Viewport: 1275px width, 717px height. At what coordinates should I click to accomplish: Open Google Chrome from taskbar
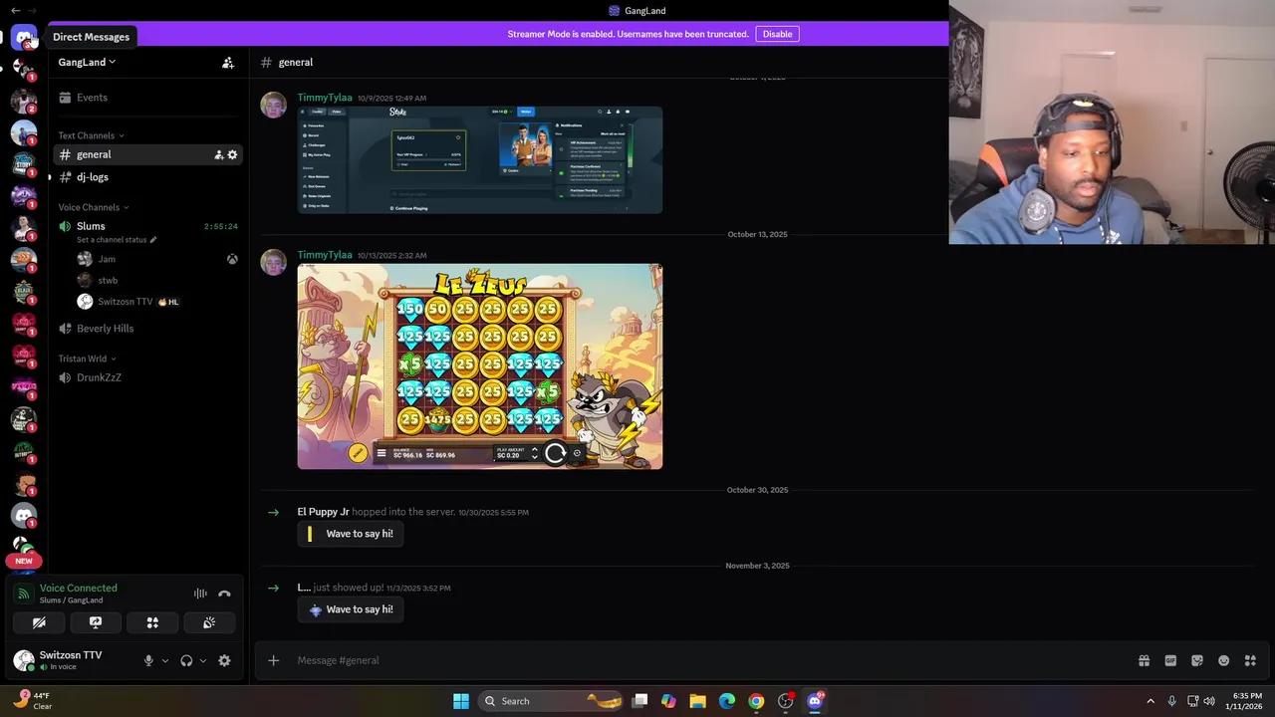(756, 701)
